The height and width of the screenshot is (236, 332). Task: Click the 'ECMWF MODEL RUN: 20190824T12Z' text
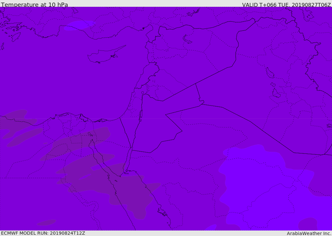pyautogui.click(x=43, y=233)
